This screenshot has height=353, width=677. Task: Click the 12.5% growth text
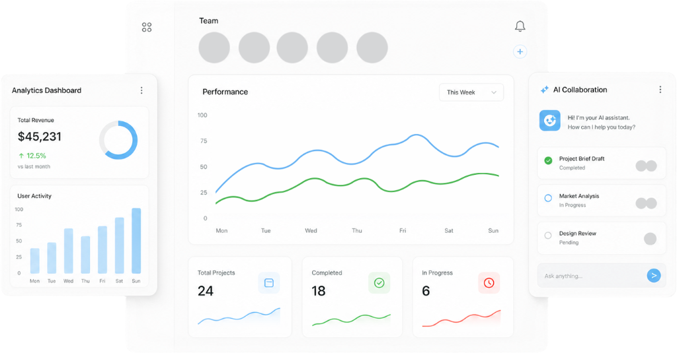(x=36, y=156)
